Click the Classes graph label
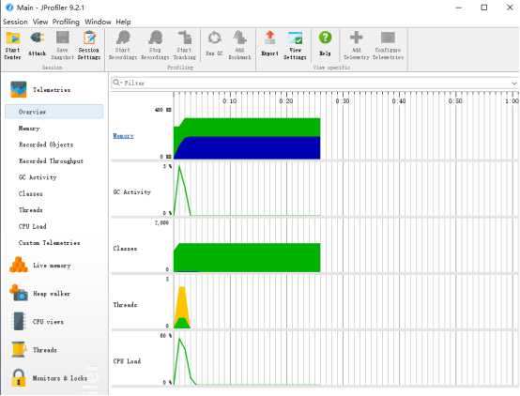 (x=125, y=249)
